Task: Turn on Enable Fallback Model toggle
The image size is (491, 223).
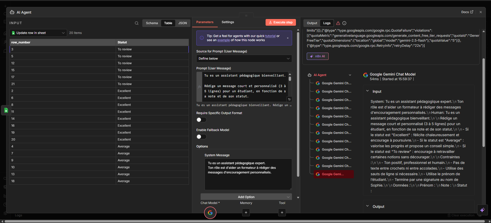Action: click(201, 137)
